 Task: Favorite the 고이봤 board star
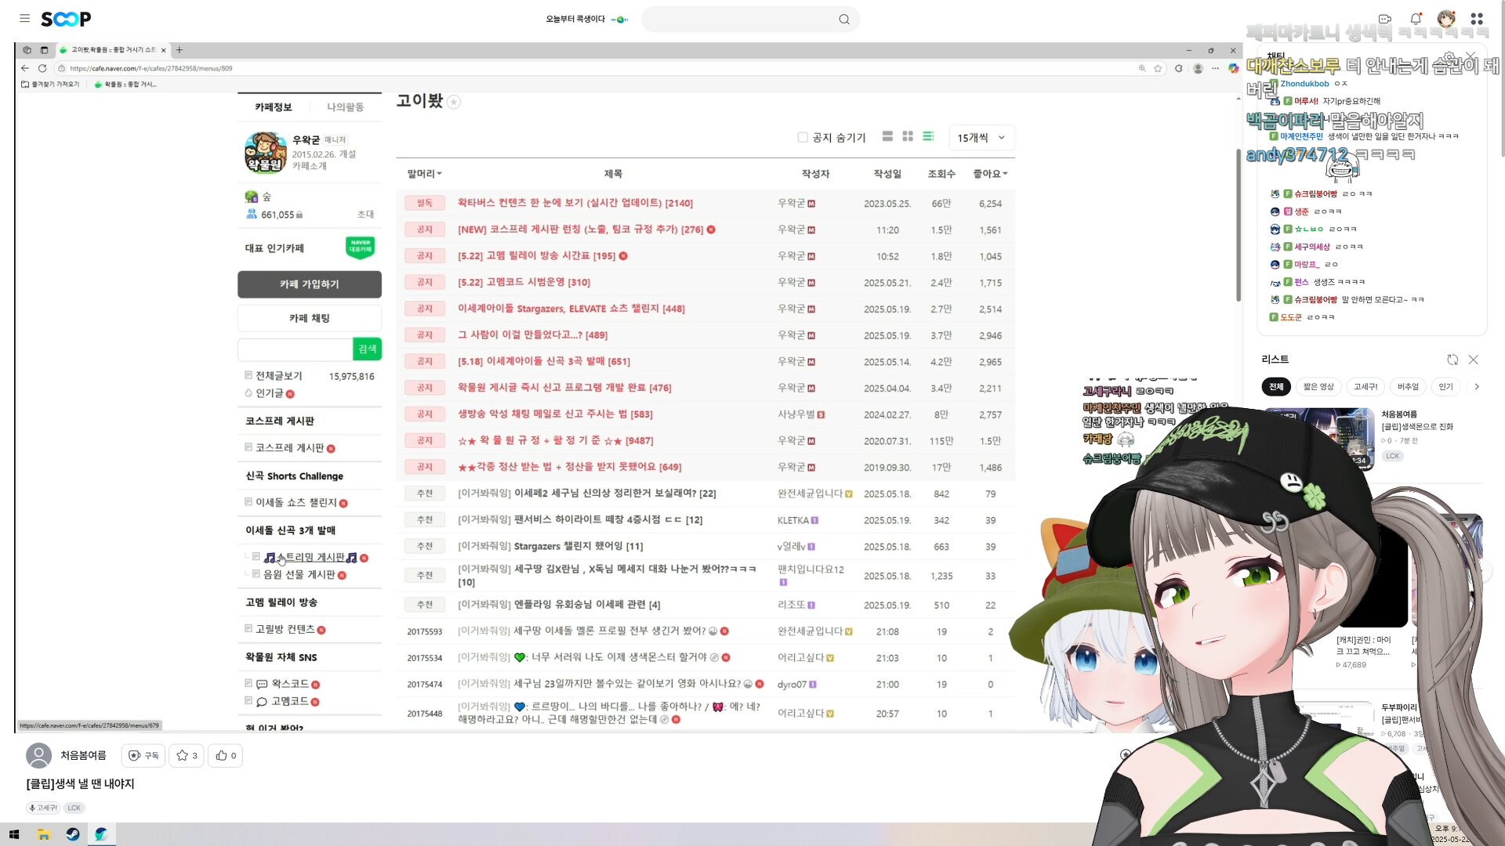pos(454,102)
